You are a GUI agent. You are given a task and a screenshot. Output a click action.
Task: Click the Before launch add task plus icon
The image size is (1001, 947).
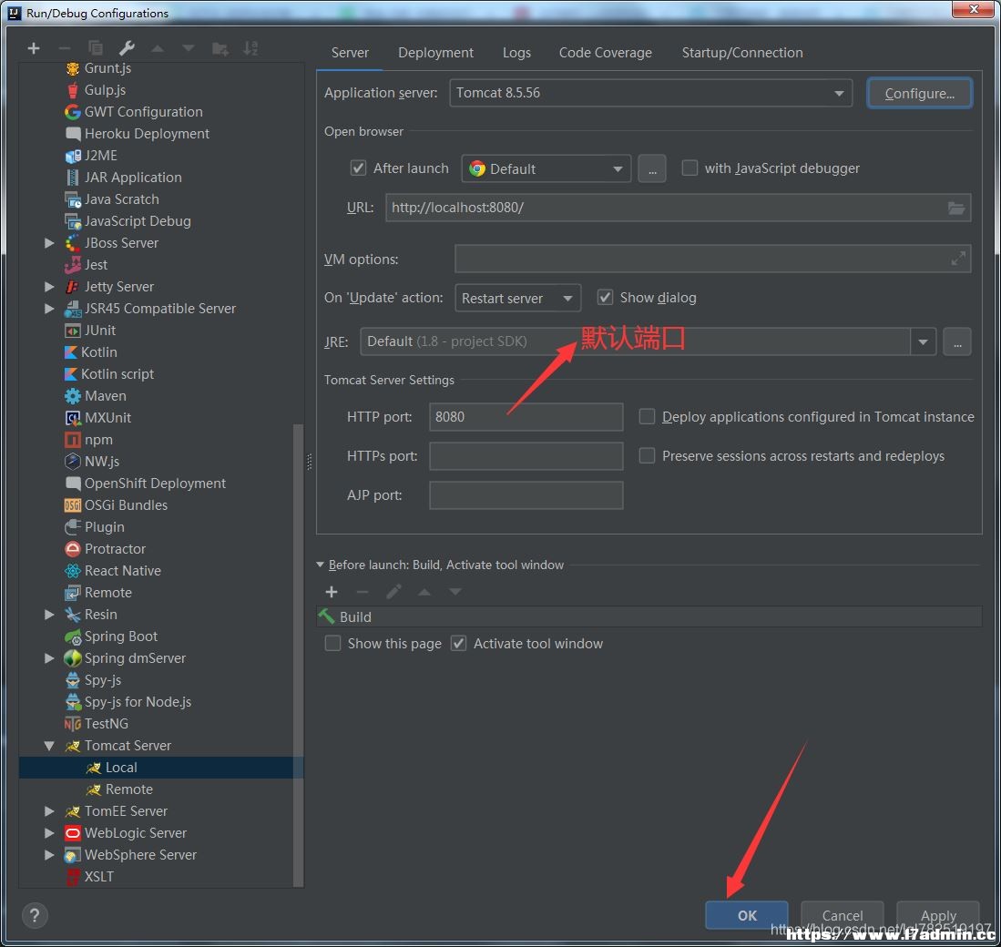332,592
